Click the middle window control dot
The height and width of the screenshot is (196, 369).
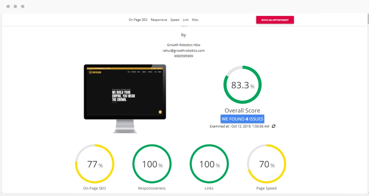15,6
